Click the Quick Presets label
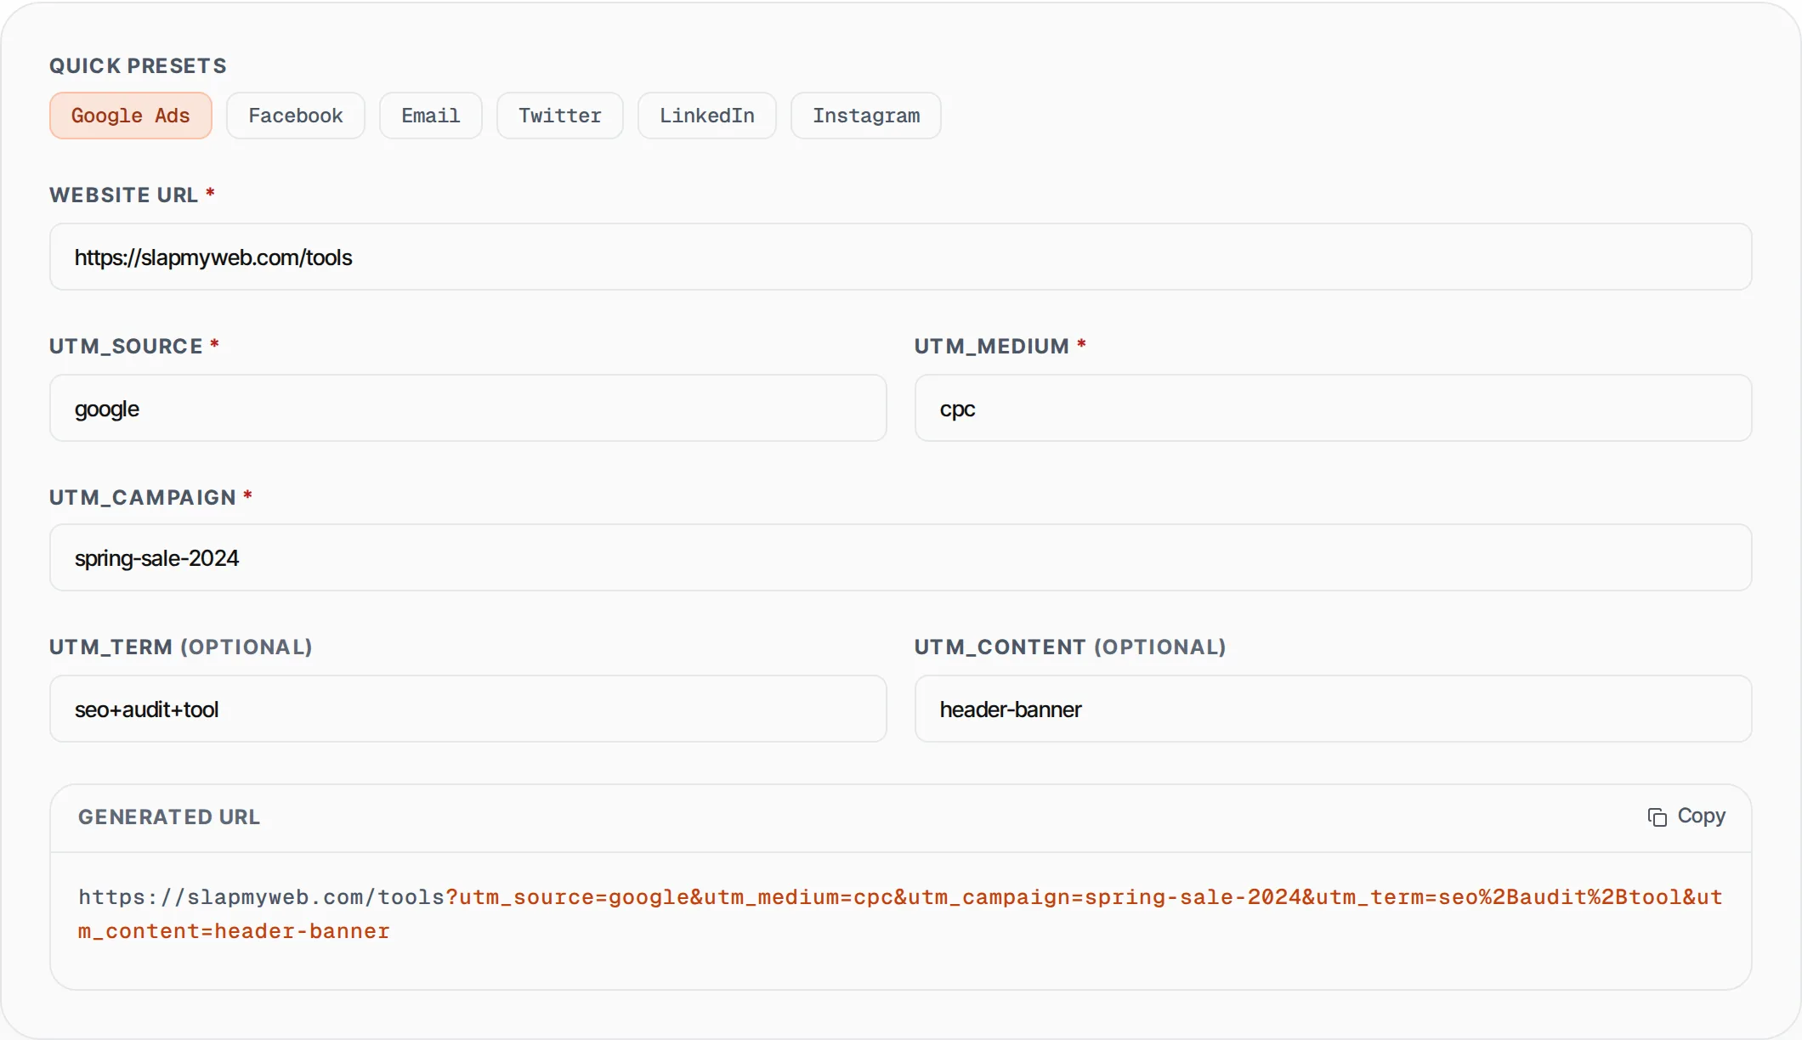Screen dimensions: 1802x1040 coord(138,65)
